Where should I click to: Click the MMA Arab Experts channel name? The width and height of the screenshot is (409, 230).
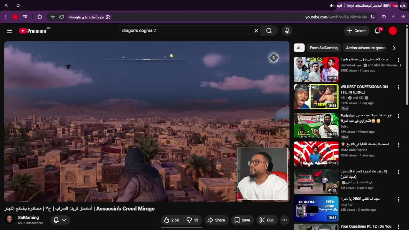(354, 150)
